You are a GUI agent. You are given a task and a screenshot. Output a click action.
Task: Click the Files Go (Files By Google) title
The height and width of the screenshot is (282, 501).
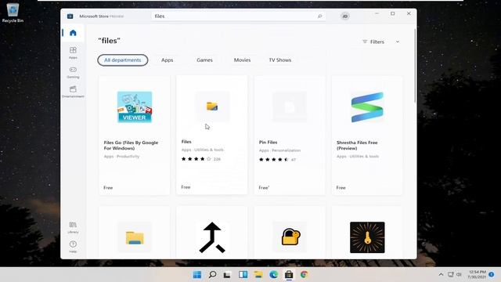(131, 146)
